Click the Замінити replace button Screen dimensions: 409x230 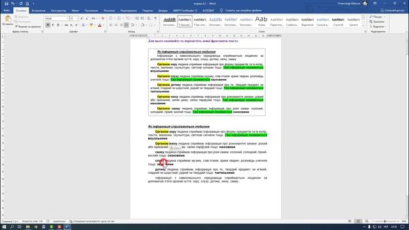(377, 22)
